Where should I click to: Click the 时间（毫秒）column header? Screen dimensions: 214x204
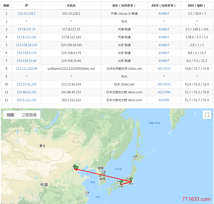197,6
